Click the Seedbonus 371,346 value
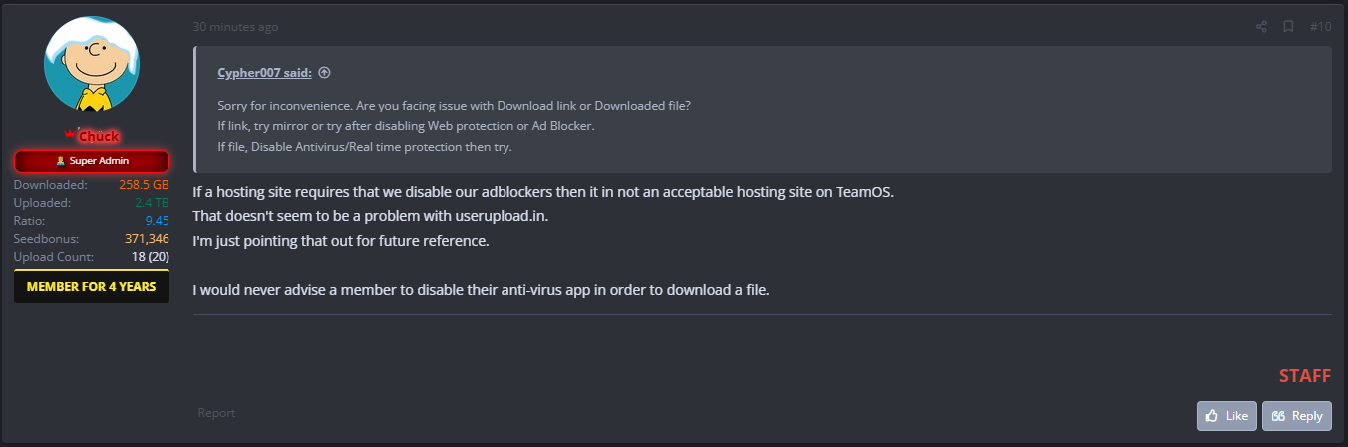 coord(146,239)
